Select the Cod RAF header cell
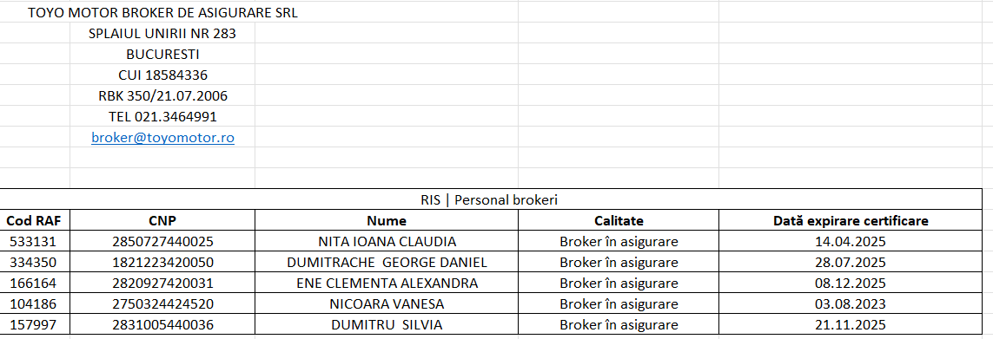 pos(35,221)
